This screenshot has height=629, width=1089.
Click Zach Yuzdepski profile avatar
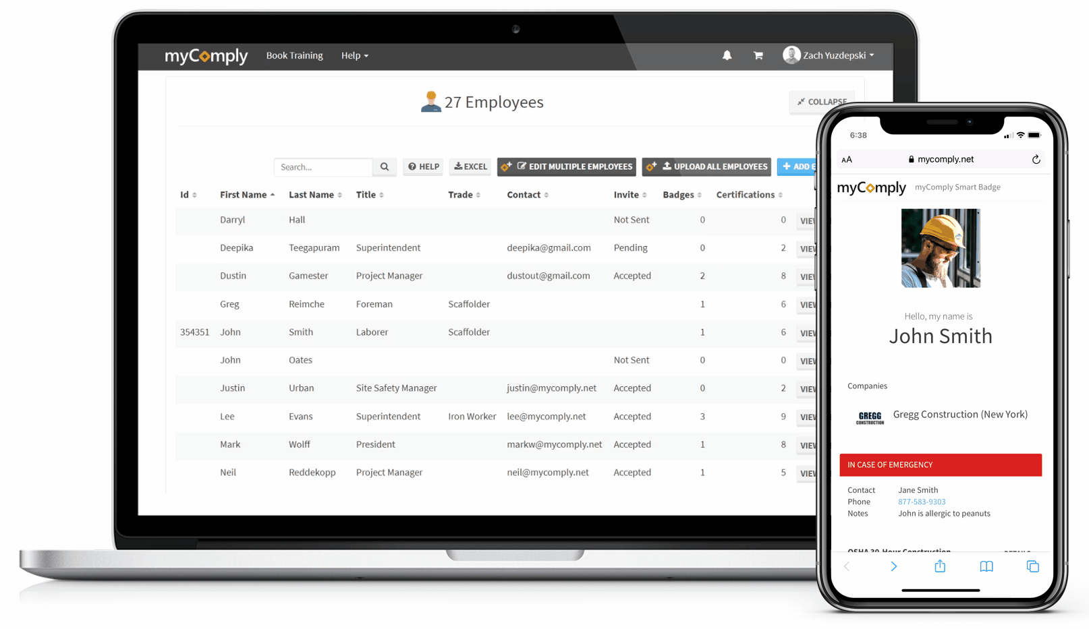pos(791,55)
